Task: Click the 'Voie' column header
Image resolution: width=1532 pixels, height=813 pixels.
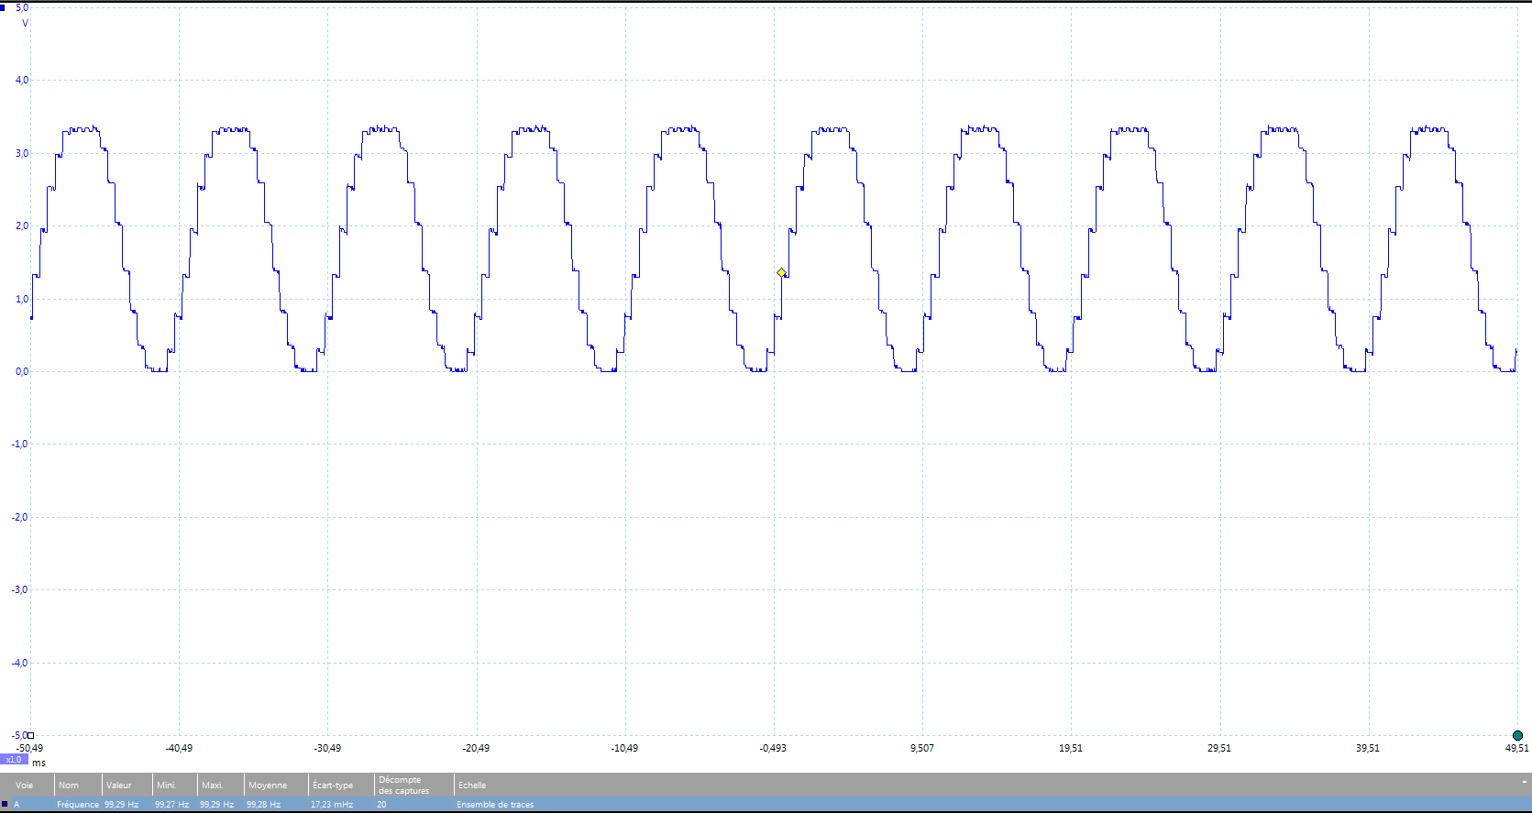Action: (24, 786)
